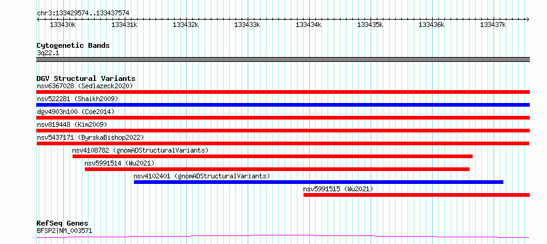Open variant label nsv4108782 (gnomADStructuralVariants)
Screen dimensions: 547x244
[140, 150]
